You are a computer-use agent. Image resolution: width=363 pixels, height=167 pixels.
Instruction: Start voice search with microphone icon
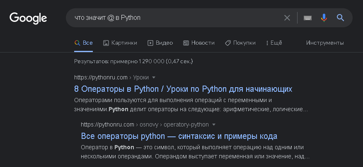tap(324, 18)
